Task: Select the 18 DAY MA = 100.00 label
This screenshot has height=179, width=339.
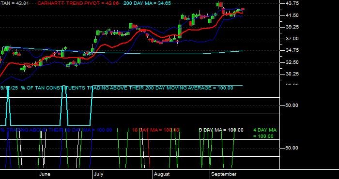Action: [155, 130]
